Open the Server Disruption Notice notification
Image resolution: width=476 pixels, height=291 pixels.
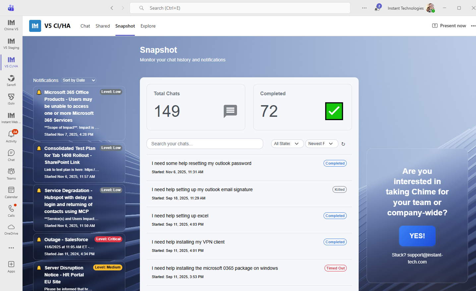click(x=79, y=276)
